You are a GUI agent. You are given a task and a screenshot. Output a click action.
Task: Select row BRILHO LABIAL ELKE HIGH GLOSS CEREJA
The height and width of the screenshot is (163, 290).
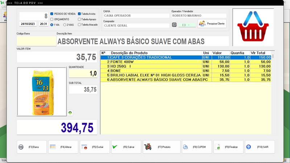[x=186, y=75]
